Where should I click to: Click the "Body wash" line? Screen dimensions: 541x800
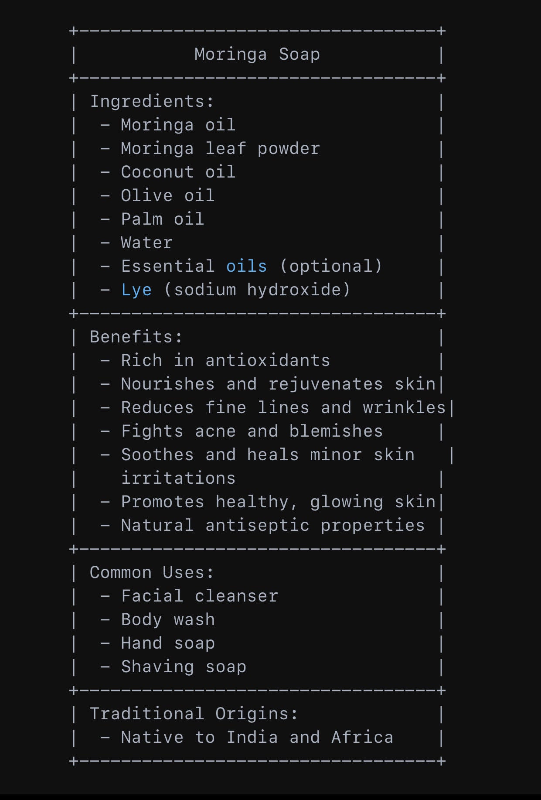click(168, 619)
